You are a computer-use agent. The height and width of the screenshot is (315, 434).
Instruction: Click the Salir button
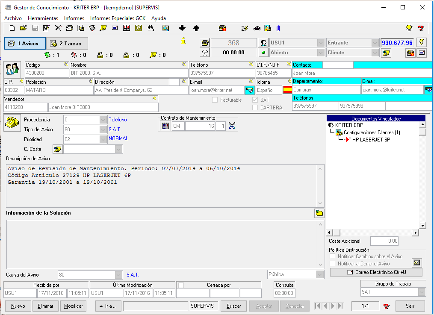(x=410, y=306)
